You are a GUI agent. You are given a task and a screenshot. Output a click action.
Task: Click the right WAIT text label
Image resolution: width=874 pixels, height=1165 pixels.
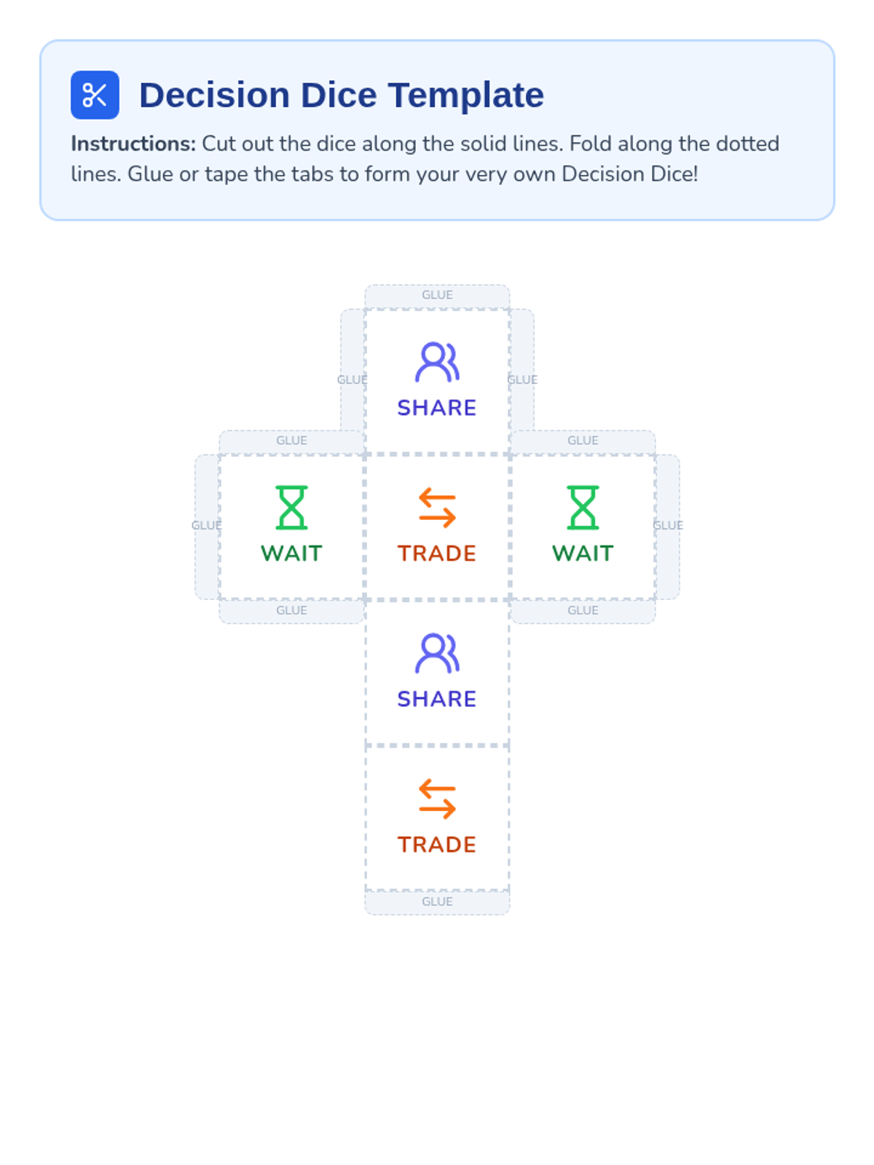click(x=583, y=553)
